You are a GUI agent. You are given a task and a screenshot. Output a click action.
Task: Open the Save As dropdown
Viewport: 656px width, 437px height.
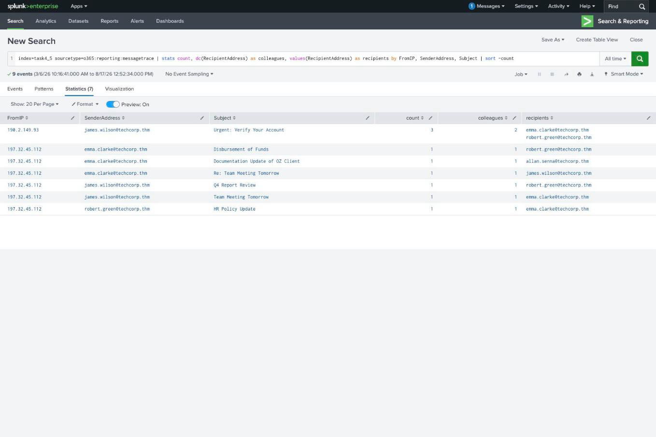(x=553, y=40)
